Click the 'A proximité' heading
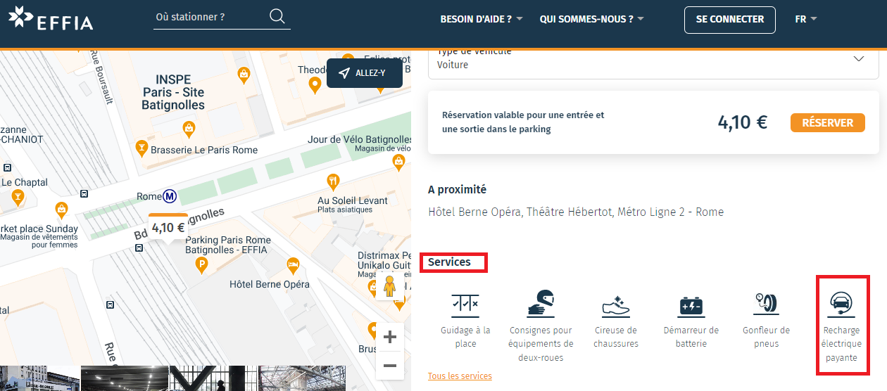887x391 pixels. [x=457, y=189]
